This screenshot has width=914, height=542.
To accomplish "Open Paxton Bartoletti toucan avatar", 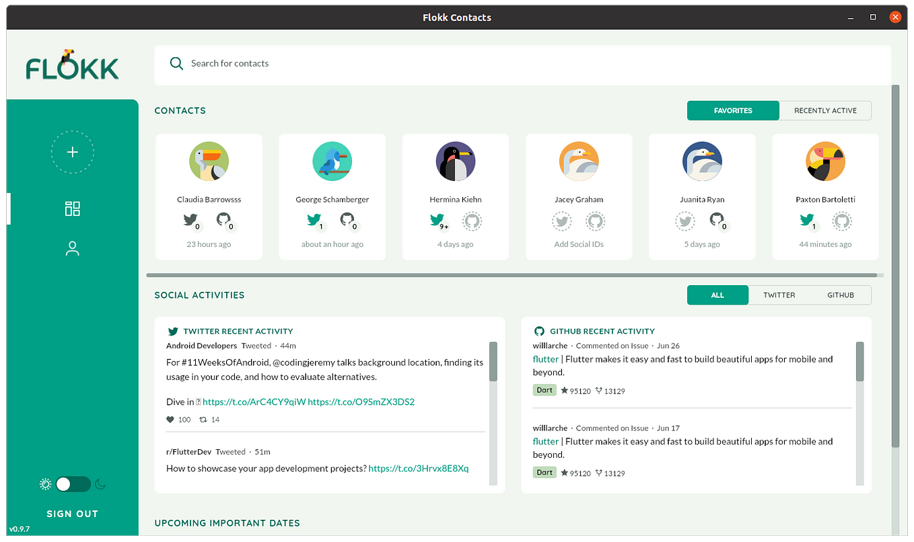I will click(x=825, y=161).
